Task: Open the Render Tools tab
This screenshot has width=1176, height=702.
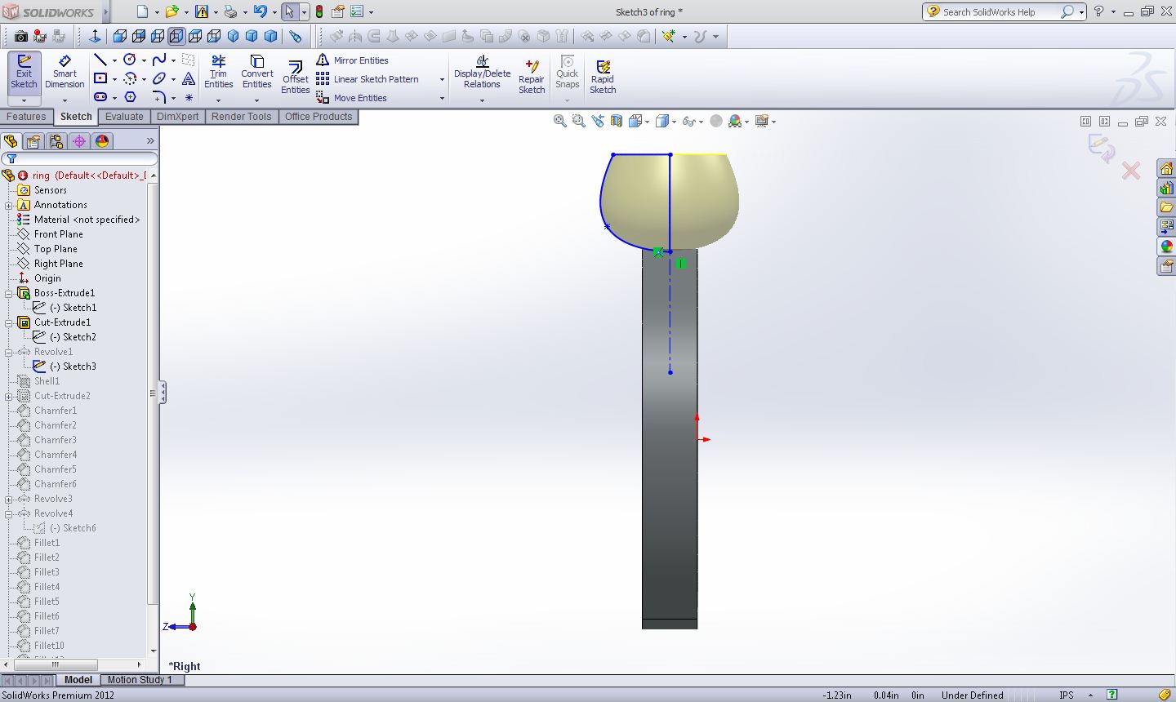Action: [241, 117]
